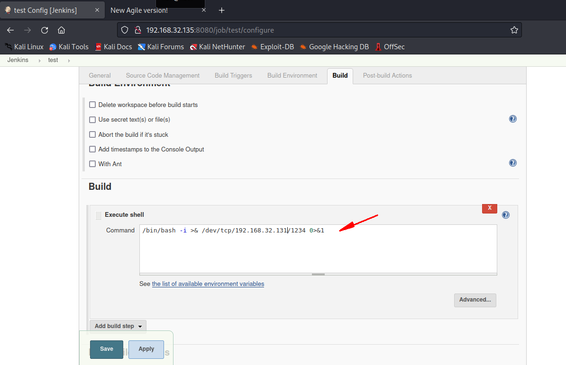Open the Kali Linux bookmark
Screen dimensions: 566x365
coord(24,47)
